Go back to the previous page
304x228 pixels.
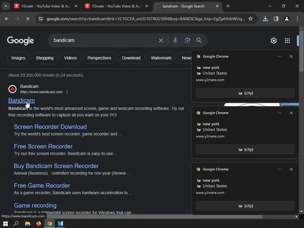7,19
